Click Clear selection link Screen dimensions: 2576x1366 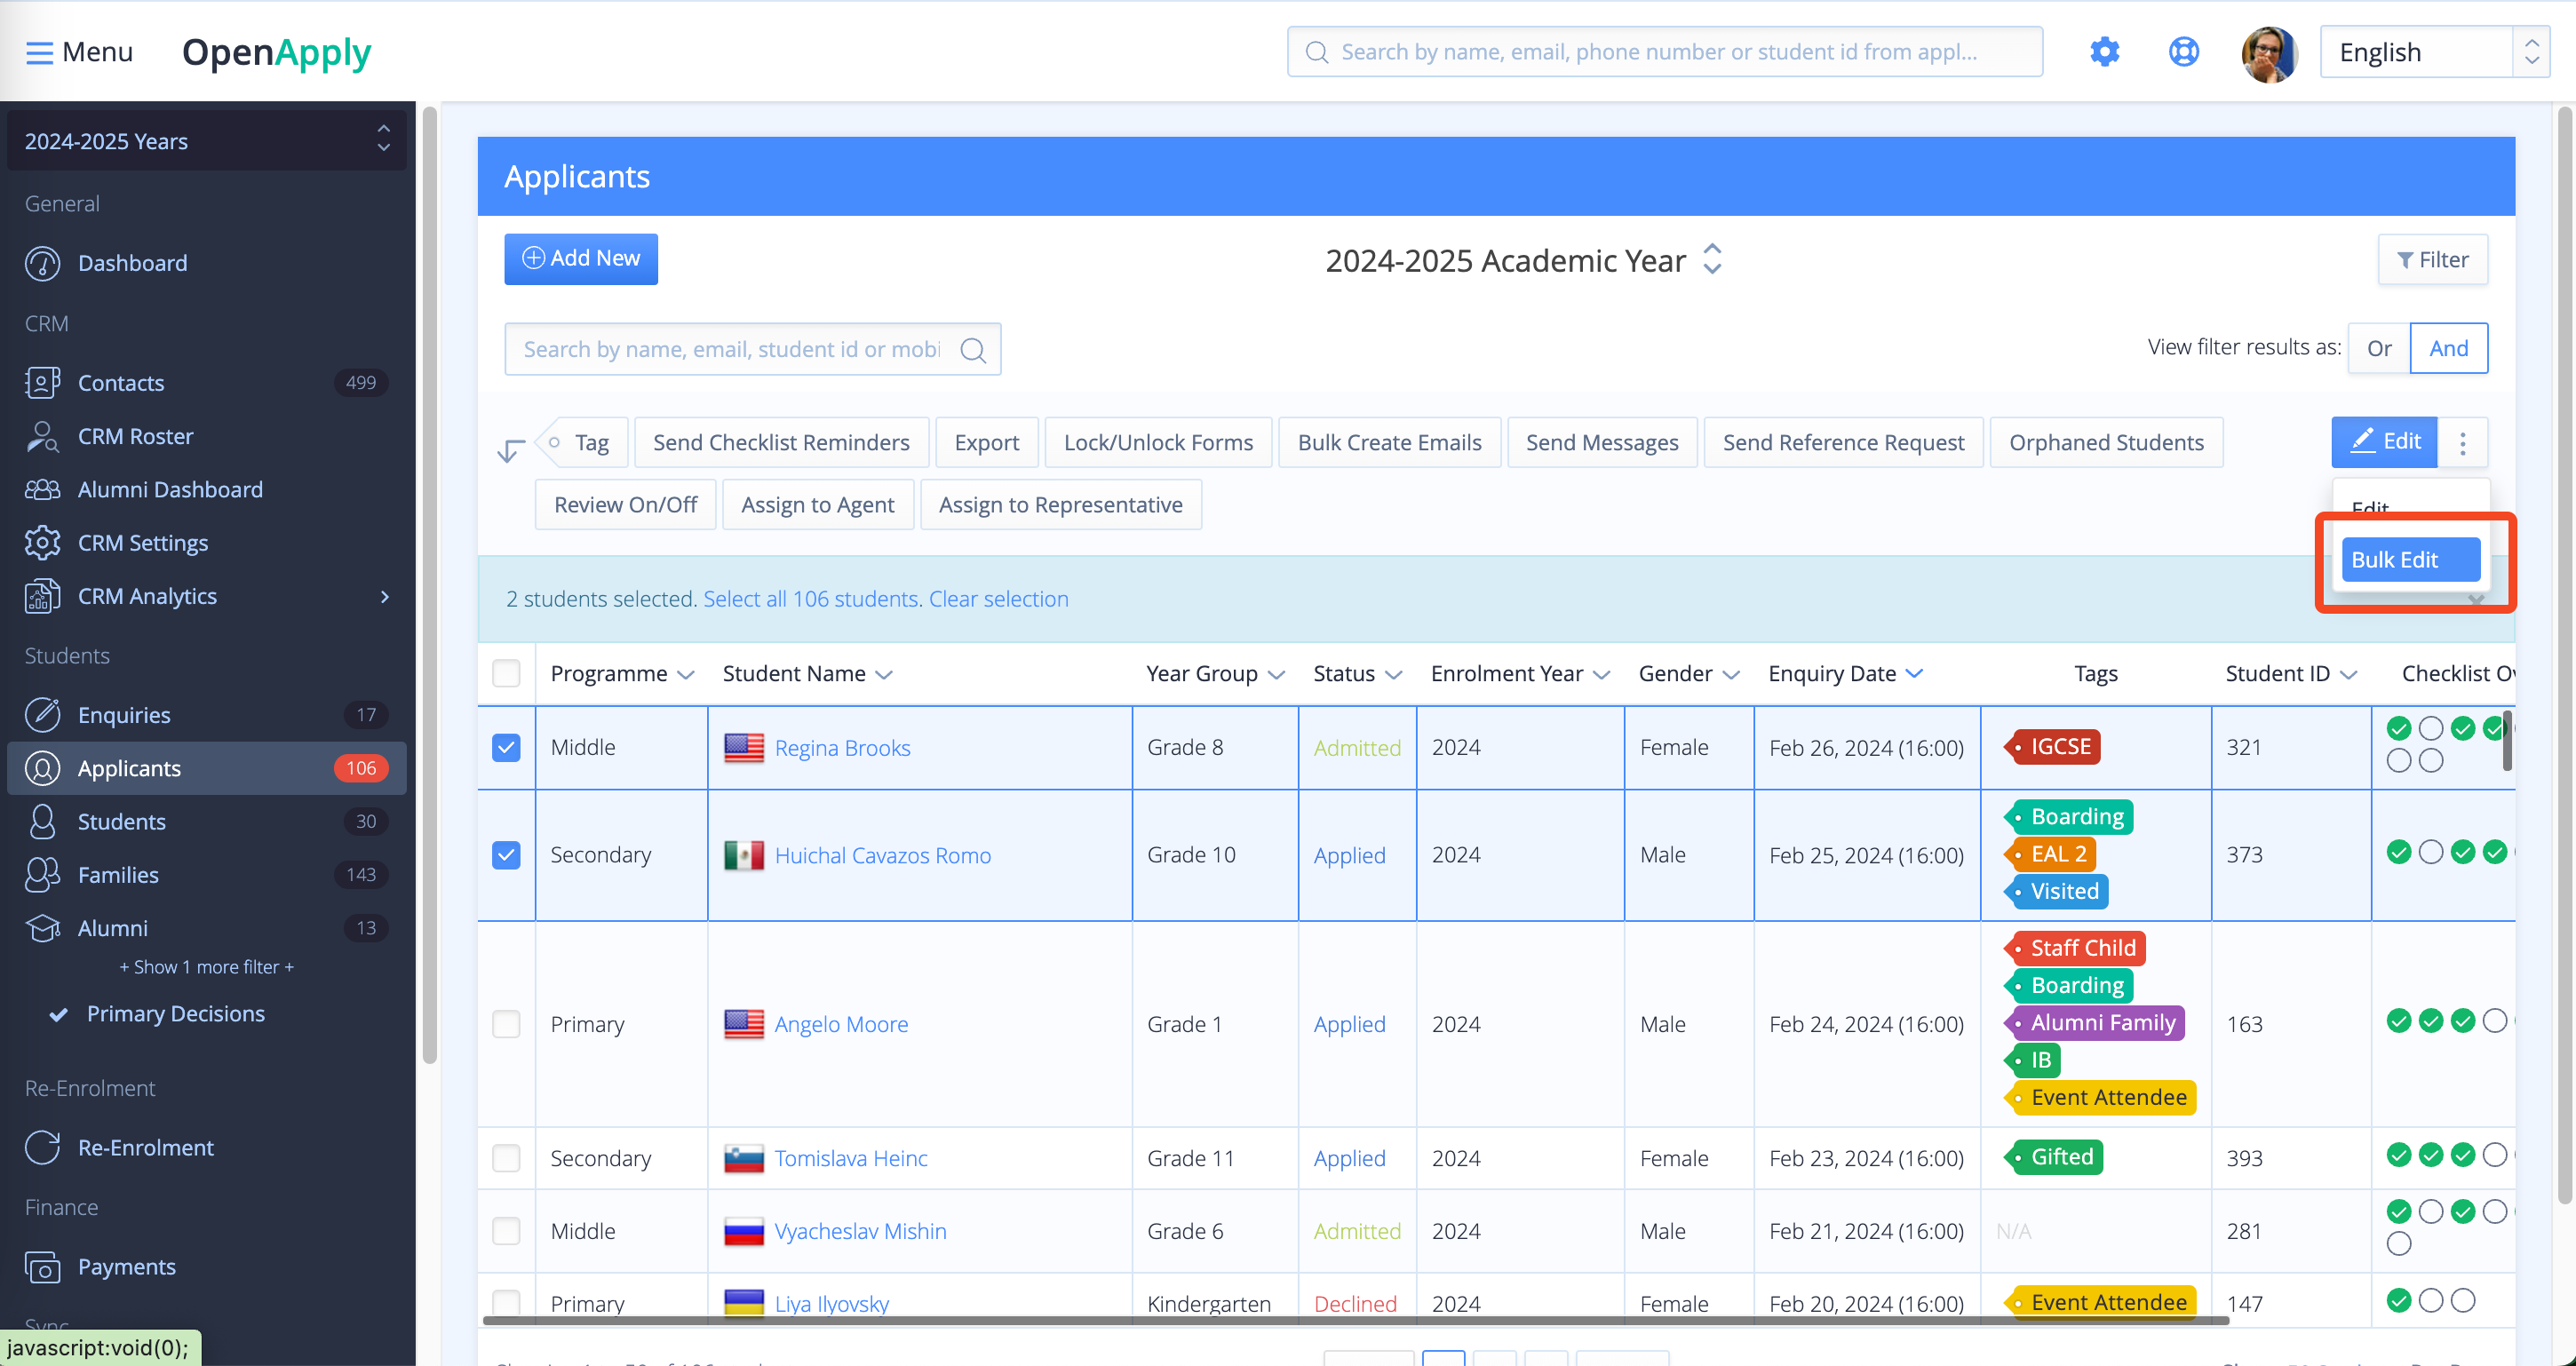pyautogui.click(x=998, y=599)
